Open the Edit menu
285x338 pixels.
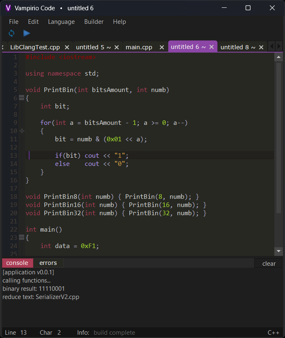pos(33,22)
